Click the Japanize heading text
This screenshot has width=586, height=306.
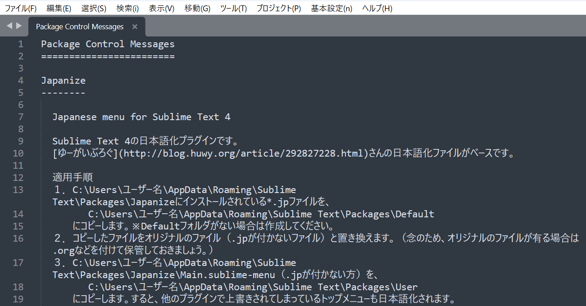pos(63,80)
